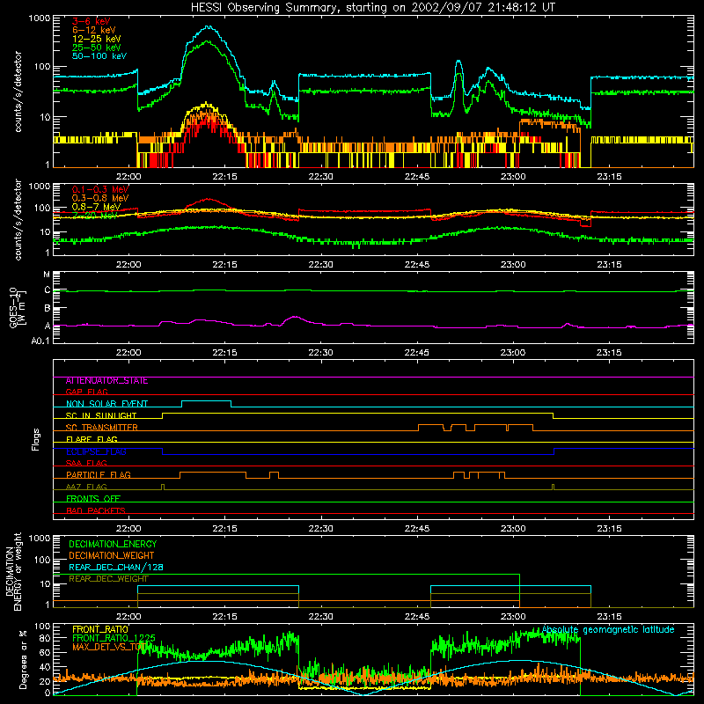The image size is (704, 704).
Task: Select the GAP_FLAG label
Action: point(86,392)
